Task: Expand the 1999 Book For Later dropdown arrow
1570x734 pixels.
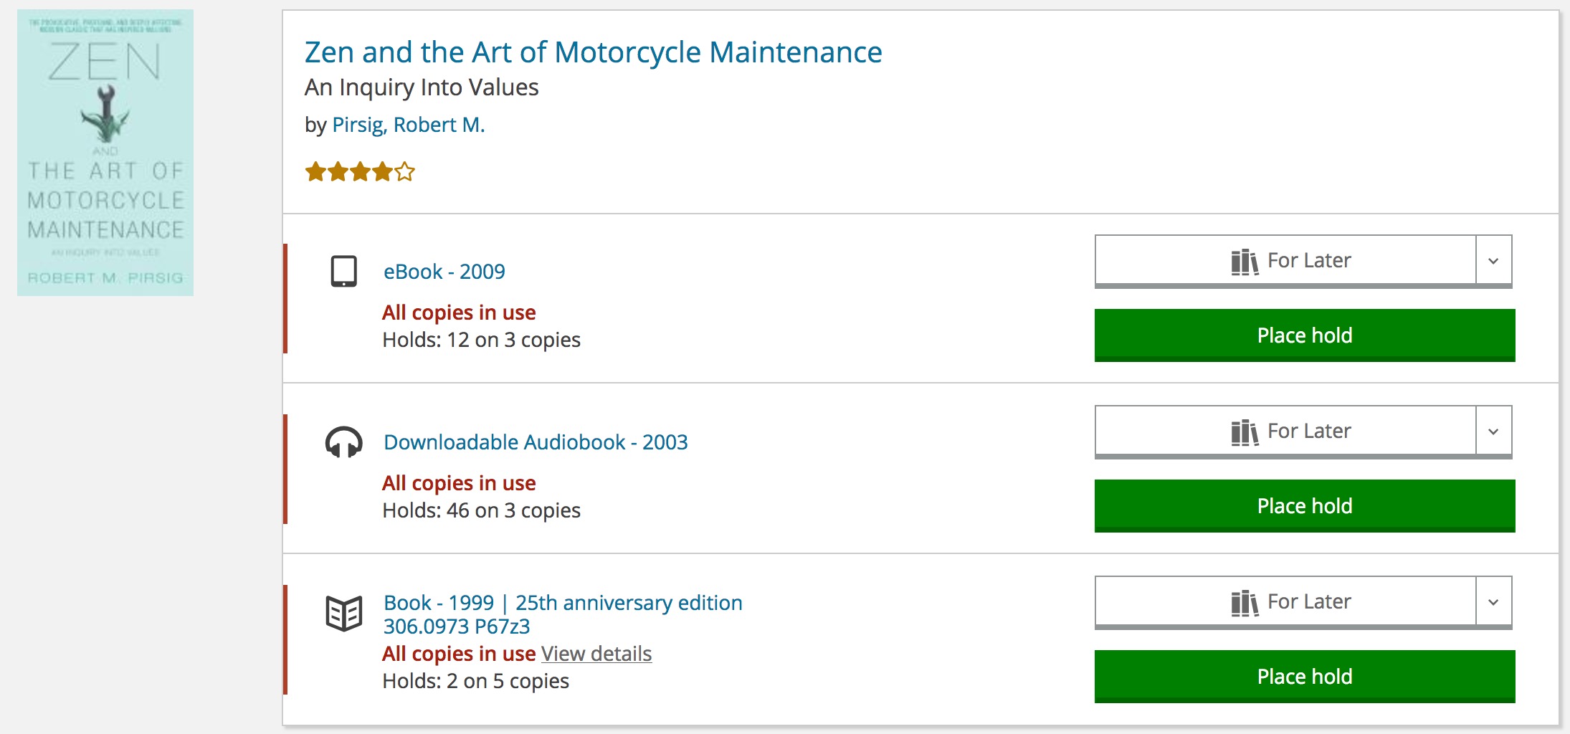Action: [1494, 602]
